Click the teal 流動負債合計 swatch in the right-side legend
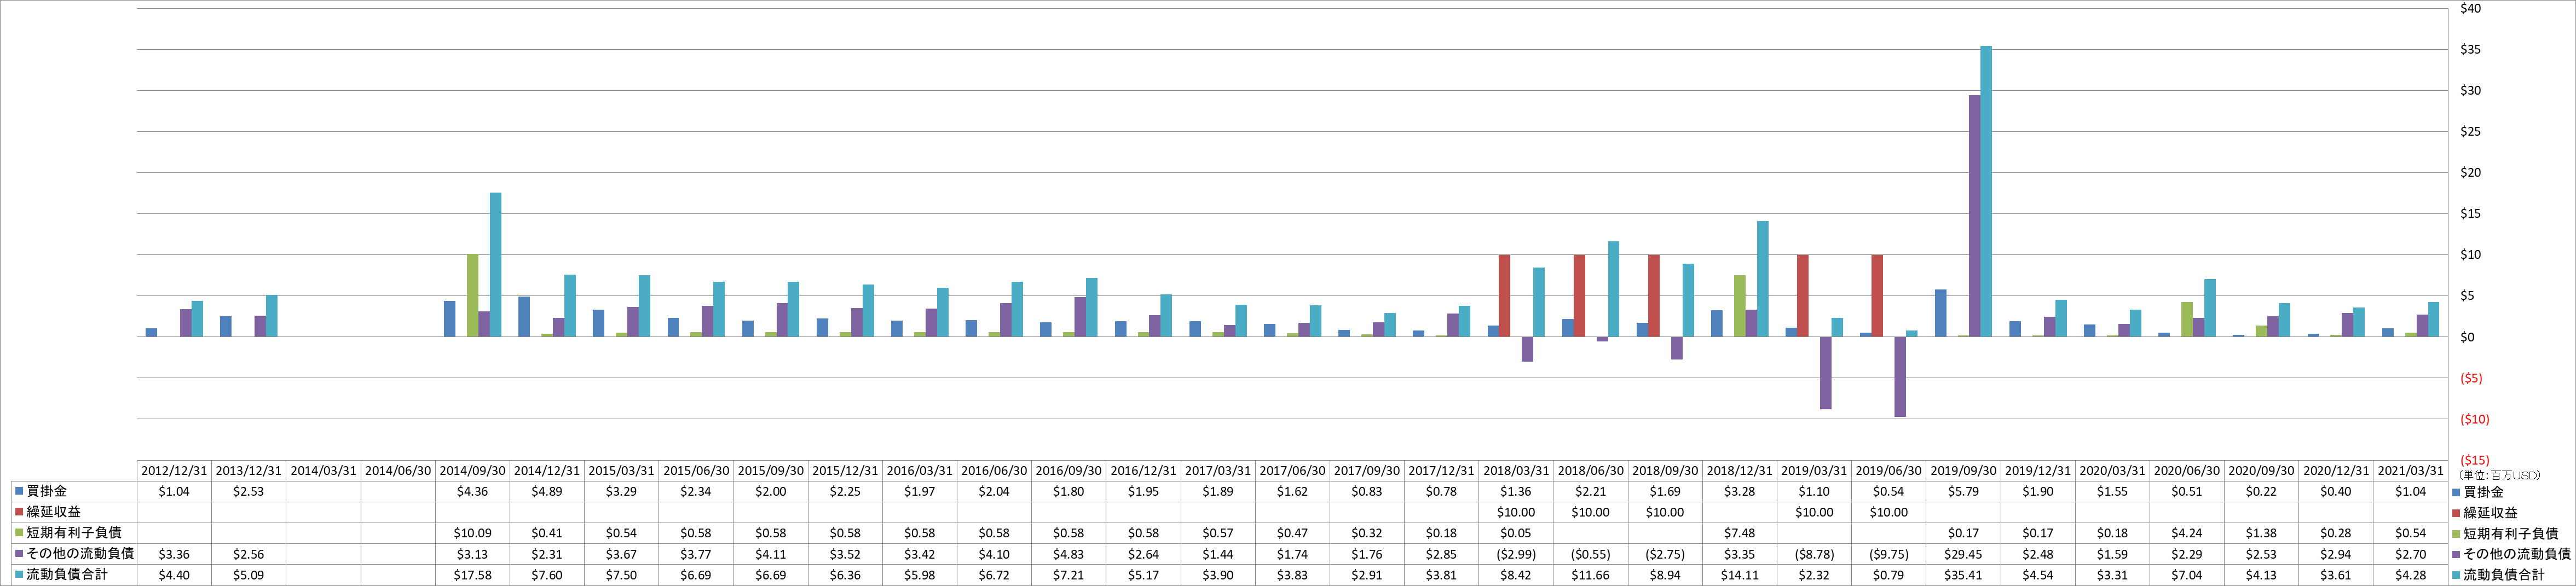Viewport: 2576px width, 586px height. 2456,575
